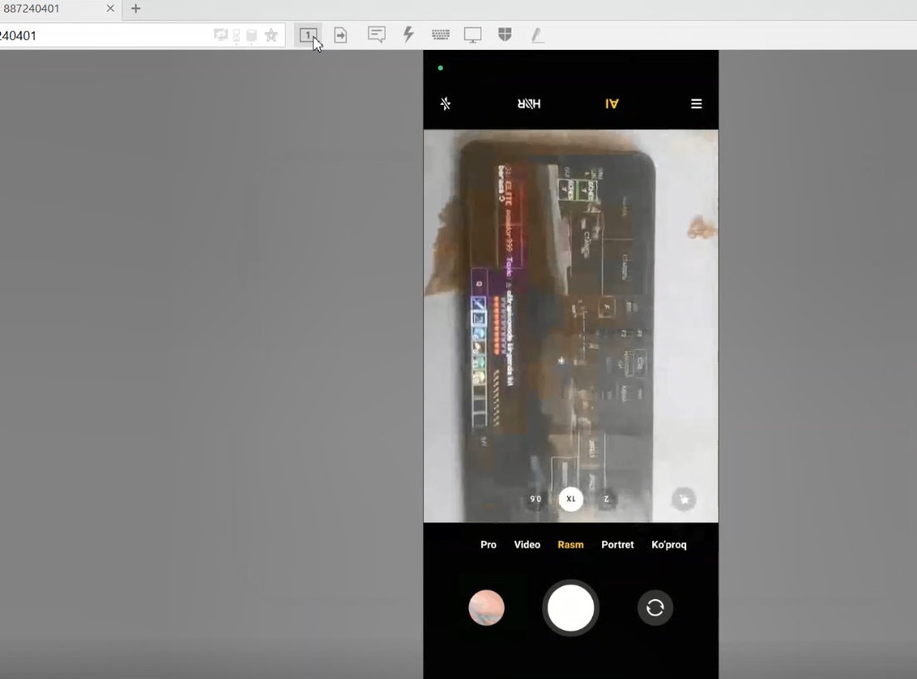Open the last photo gallery thumbnail
This screenshot has height=679, width=917.
click(x=486, y=607)
